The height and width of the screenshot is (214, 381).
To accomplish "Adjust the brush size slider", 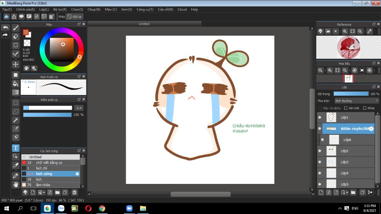I will coord(48,108).
